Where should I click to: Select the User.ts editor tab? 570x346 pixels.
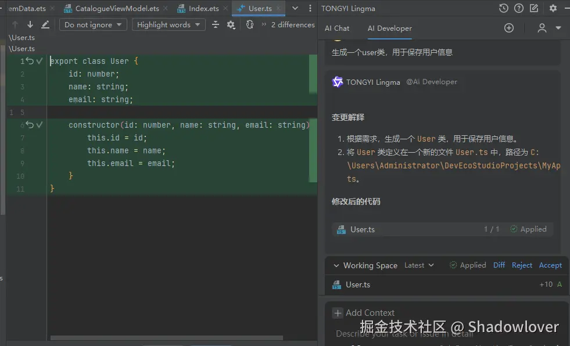(260, 8)
